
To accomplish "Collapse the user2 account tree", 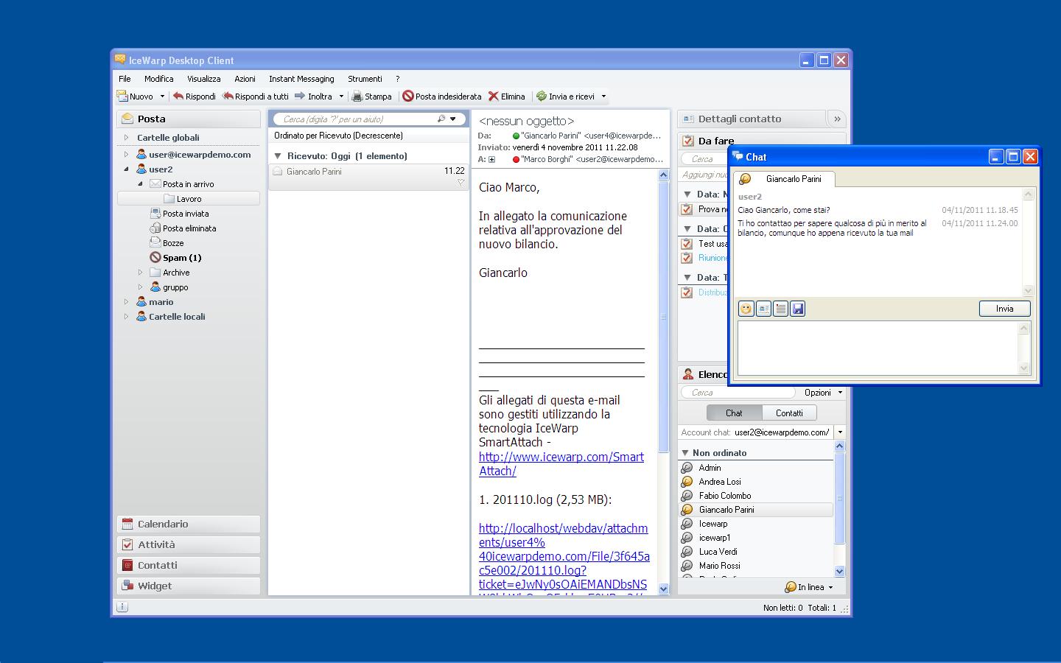I will pos(126,169).
